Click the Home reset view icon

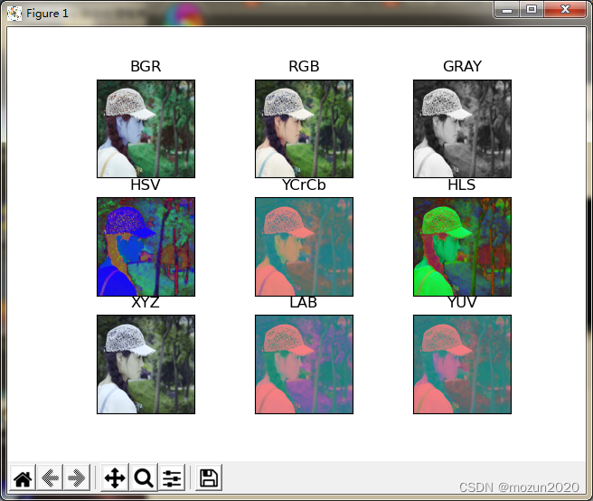point(23,477)
